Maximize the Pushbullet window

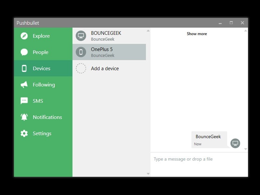pos(231,23)
